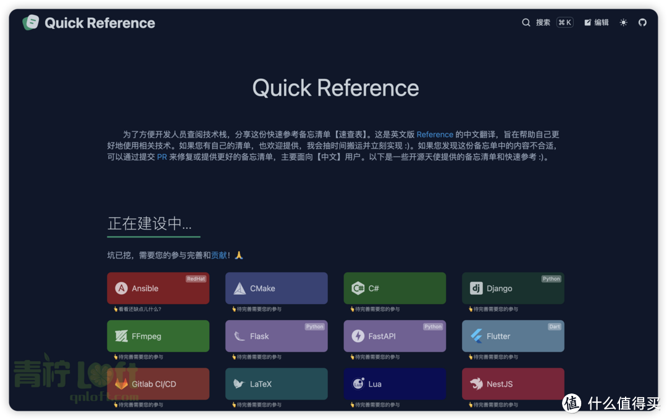Click the Ansible logo icon
667x420 pixels.
[121, 289]
